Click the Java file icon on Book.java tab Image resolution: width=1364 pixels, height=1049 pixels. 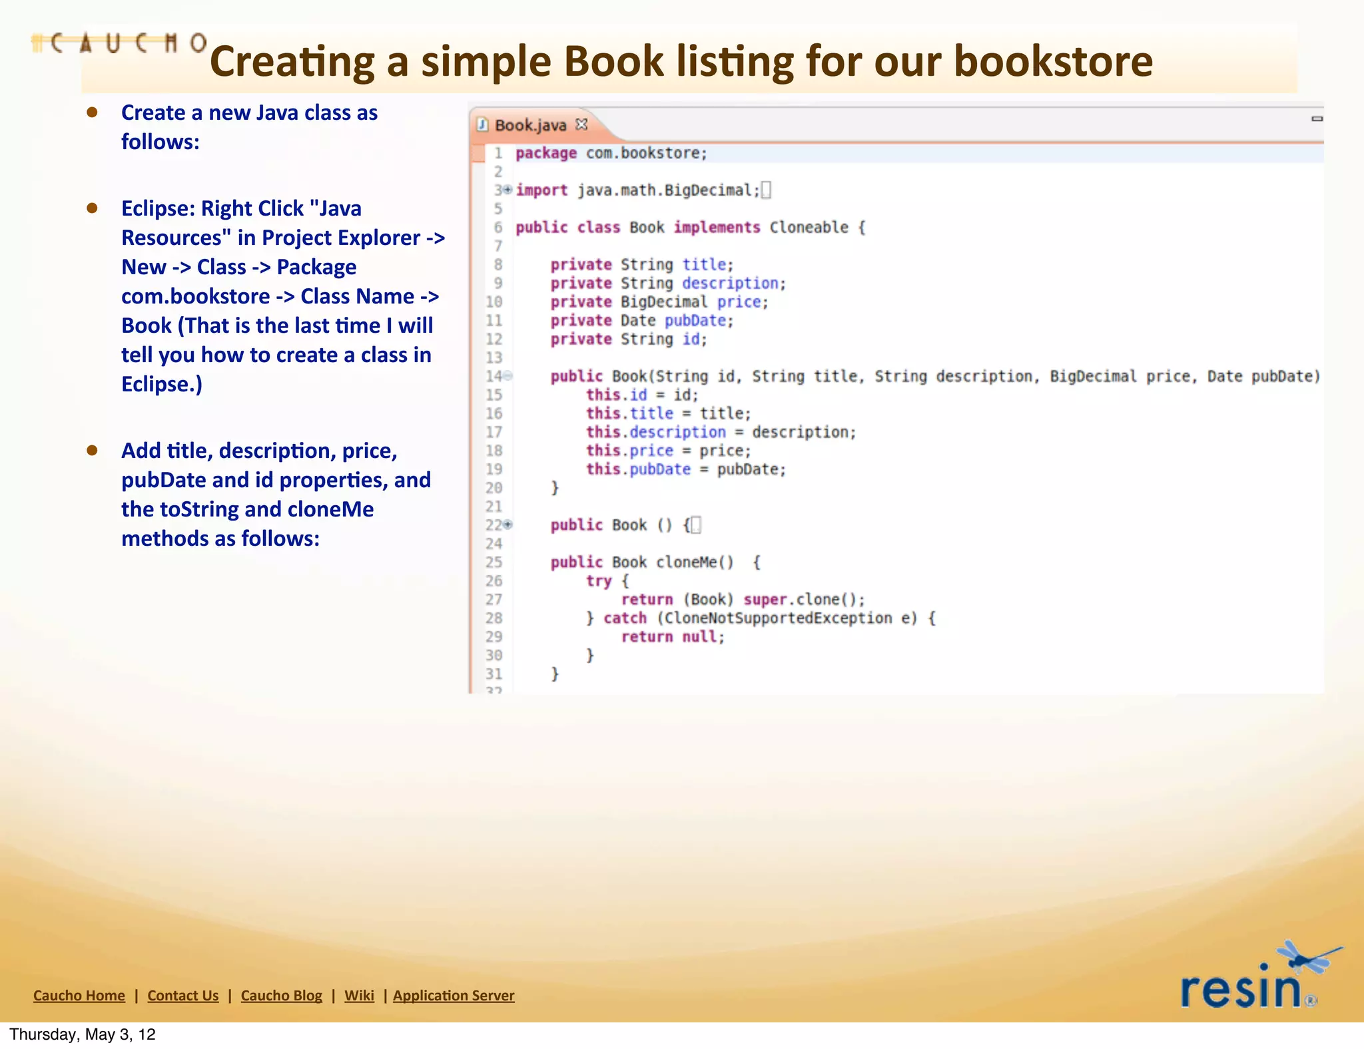[483, 124]
